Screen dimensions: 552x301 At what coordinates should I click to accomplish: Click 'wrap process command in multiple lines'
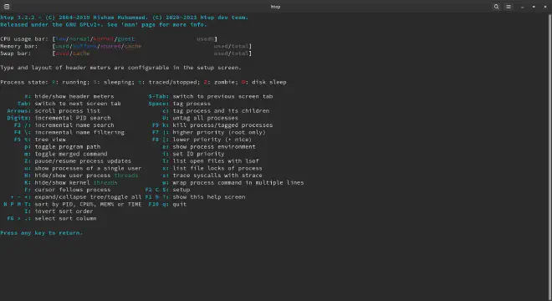238,182
